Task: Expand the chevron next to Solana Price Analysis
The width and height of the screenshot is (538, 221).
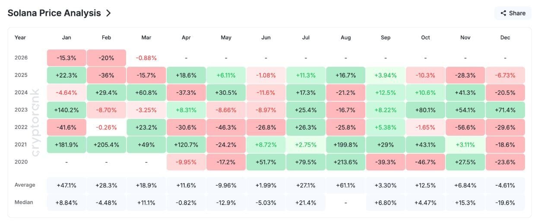Action: (x=108, y=13)
